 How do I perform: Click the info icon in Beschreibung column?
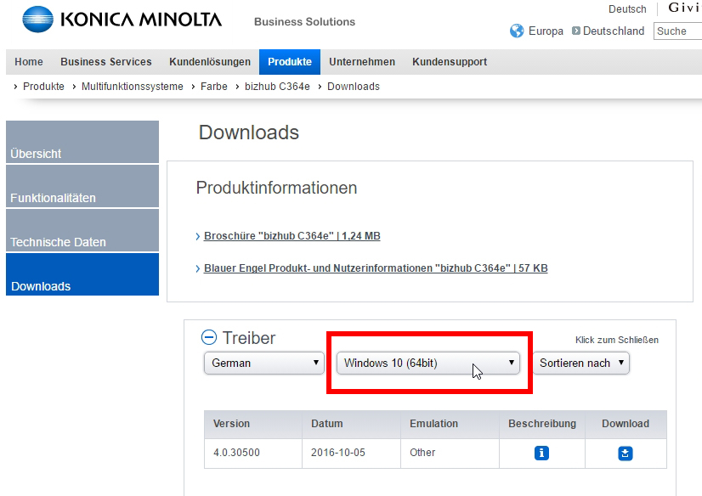[x=541, y=453]
